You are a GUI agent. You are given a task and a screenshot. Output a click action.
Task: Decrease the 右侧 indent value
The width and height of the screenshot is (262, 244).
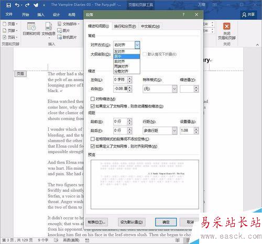[x=129, y=91]
